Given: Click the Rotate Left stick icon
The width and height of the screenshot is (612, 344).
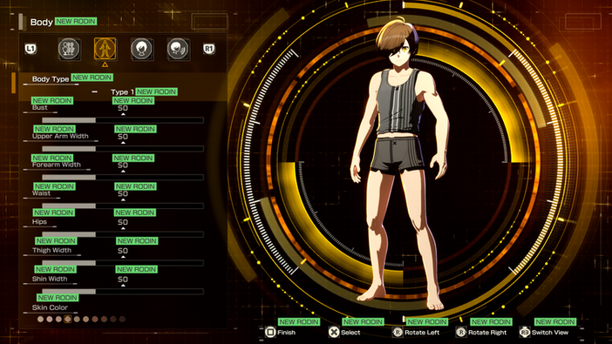Looking at the screenshot, I should [x=398, y=333].
